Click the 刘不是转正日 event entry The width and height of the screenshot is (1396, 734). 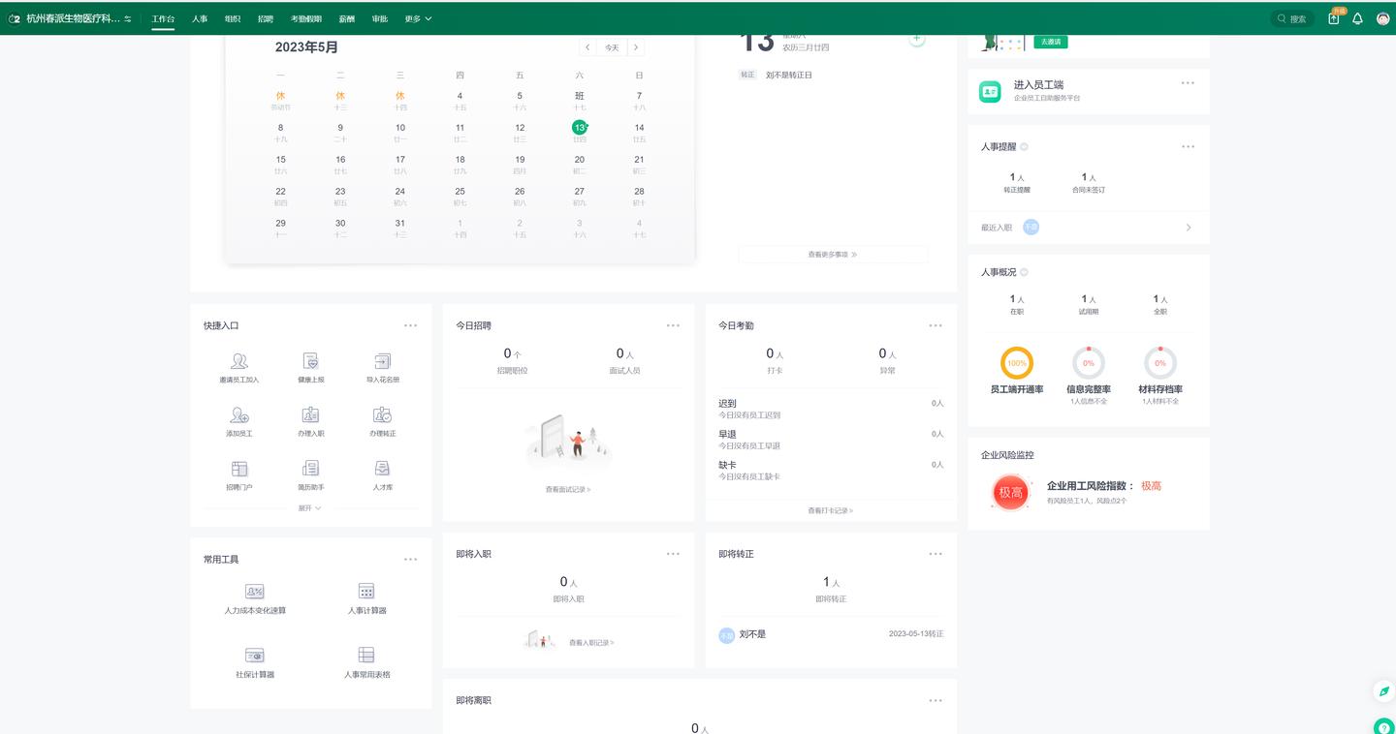(789, 75)
